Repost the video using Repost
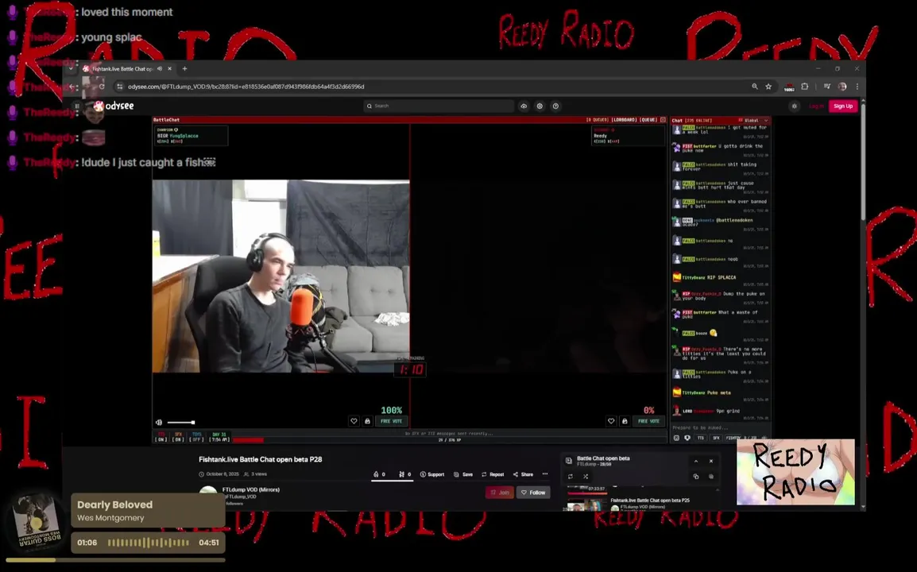 [x=493, y=474]
